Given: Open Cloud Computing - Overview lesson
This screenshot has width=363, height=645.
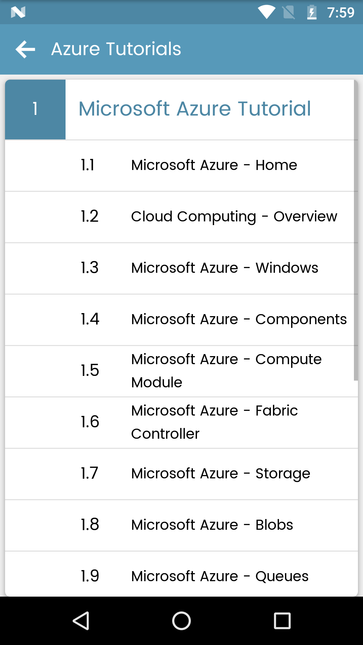Looking at the screenshot, I should (x=182, y=217).
